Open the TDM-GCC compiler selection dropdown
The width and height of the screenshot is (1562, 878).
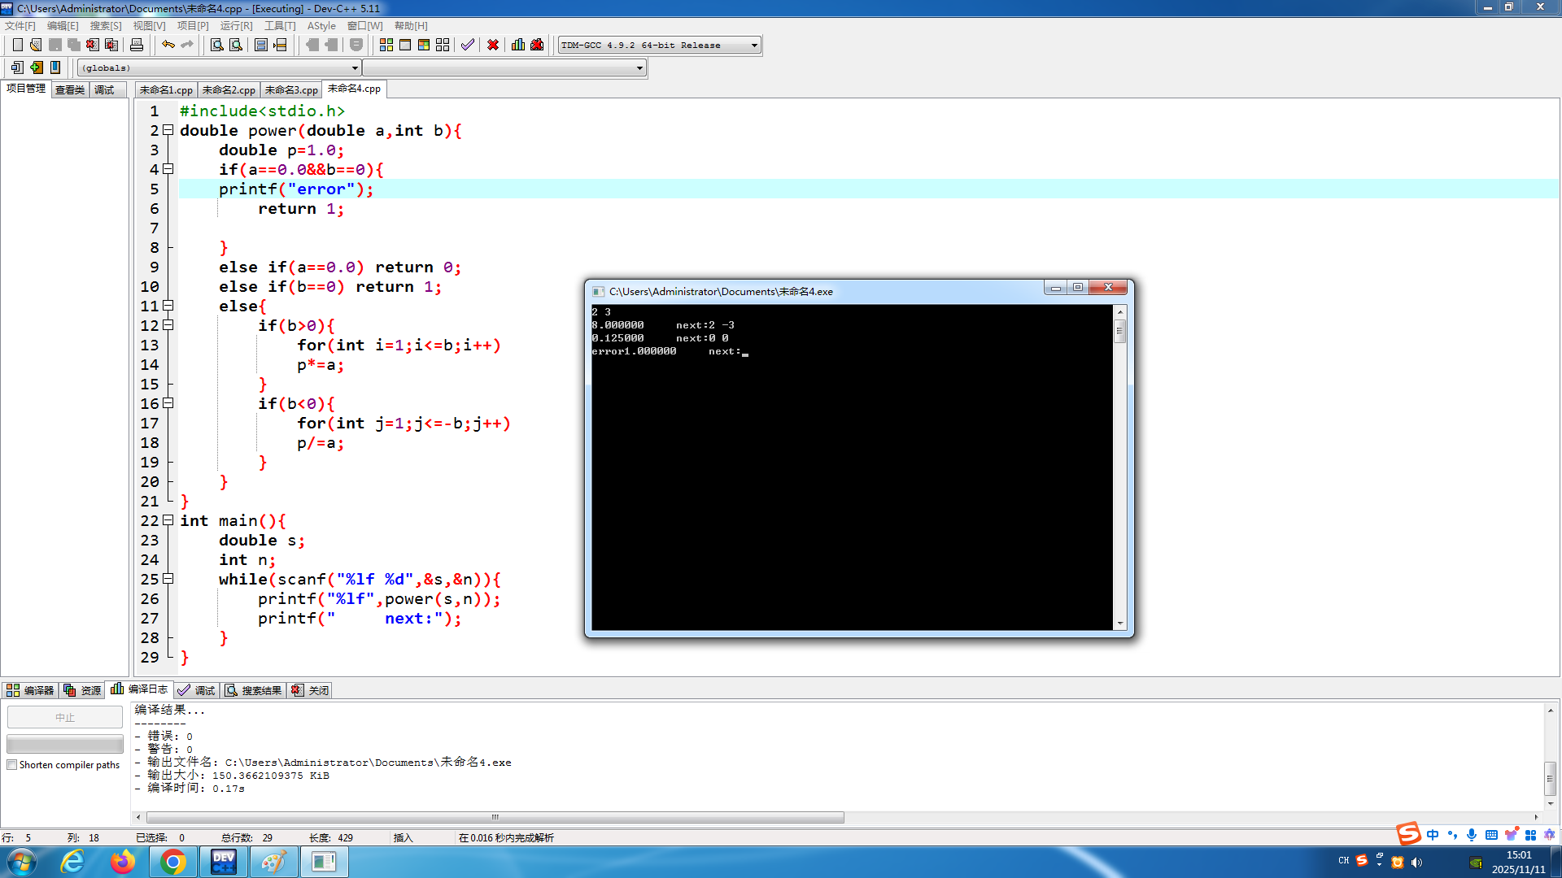754,45
